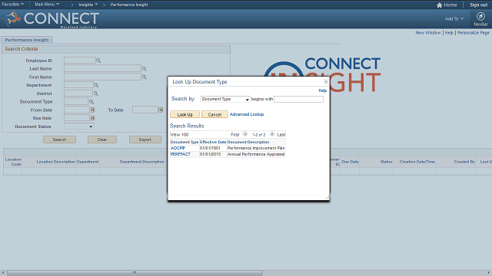Open page Help link
This screenshot has height=276, width=492.
pos(449,32)
